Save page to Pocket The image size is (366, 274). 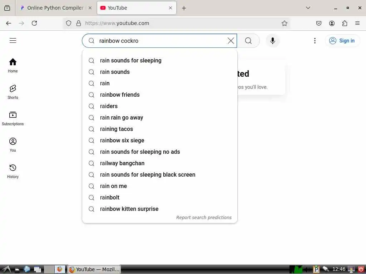click(x=319, y=23)
